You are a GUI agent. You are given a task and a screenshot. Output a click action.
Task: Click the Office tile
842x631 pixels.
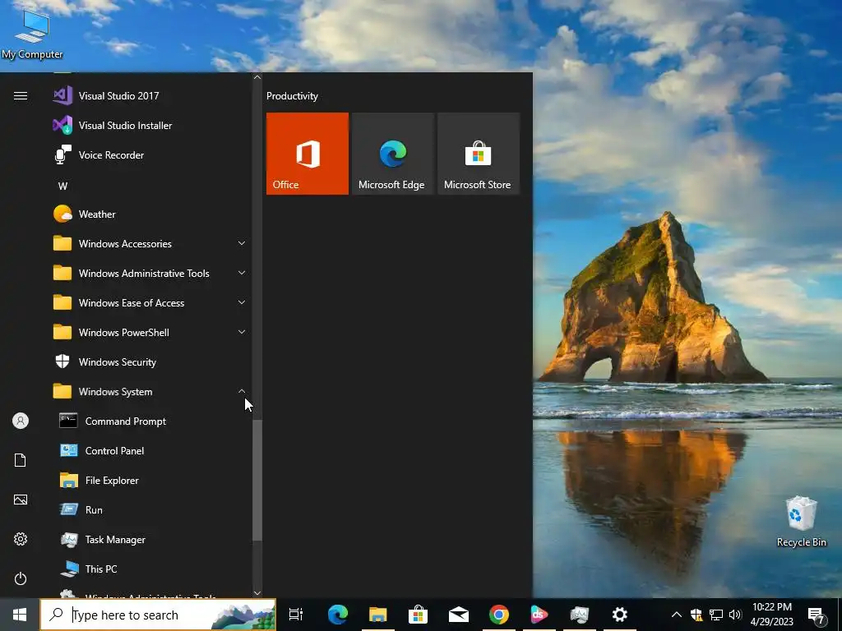(308, 154)
